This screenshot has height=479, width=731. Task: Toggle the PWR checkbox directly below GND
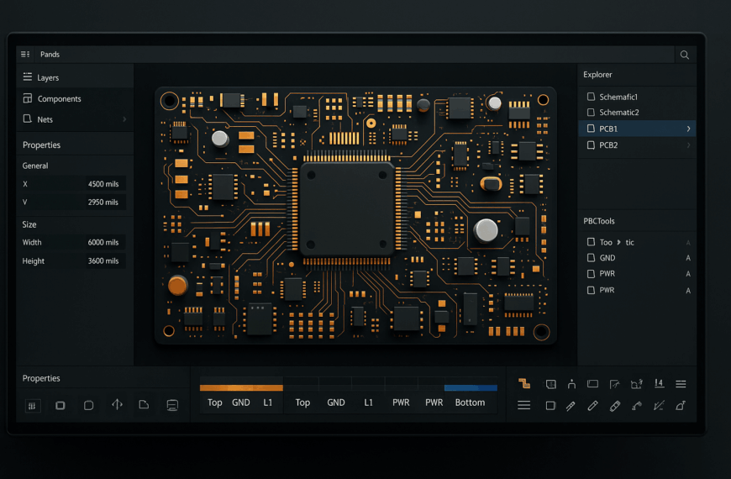pyautogui.click(x=591, y=274)
